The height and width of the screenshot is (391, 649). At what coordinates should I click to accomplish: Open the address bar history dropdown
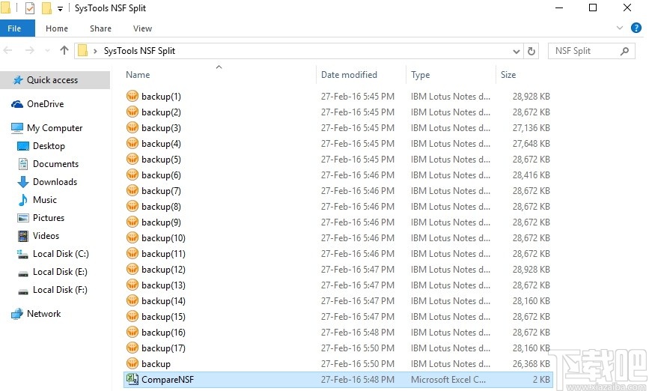pos(517,52)
